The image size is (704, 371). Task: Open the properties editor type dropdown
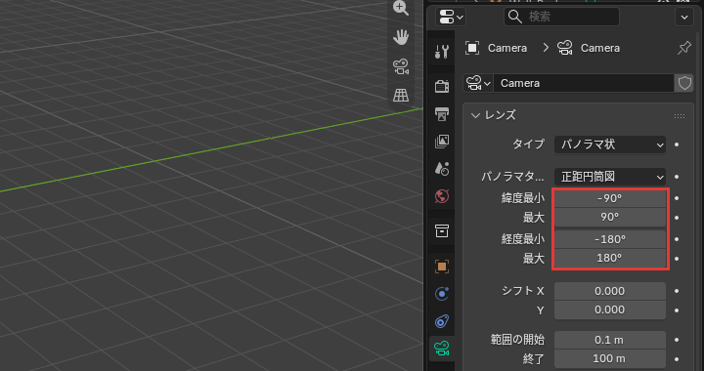pos(451,18)
